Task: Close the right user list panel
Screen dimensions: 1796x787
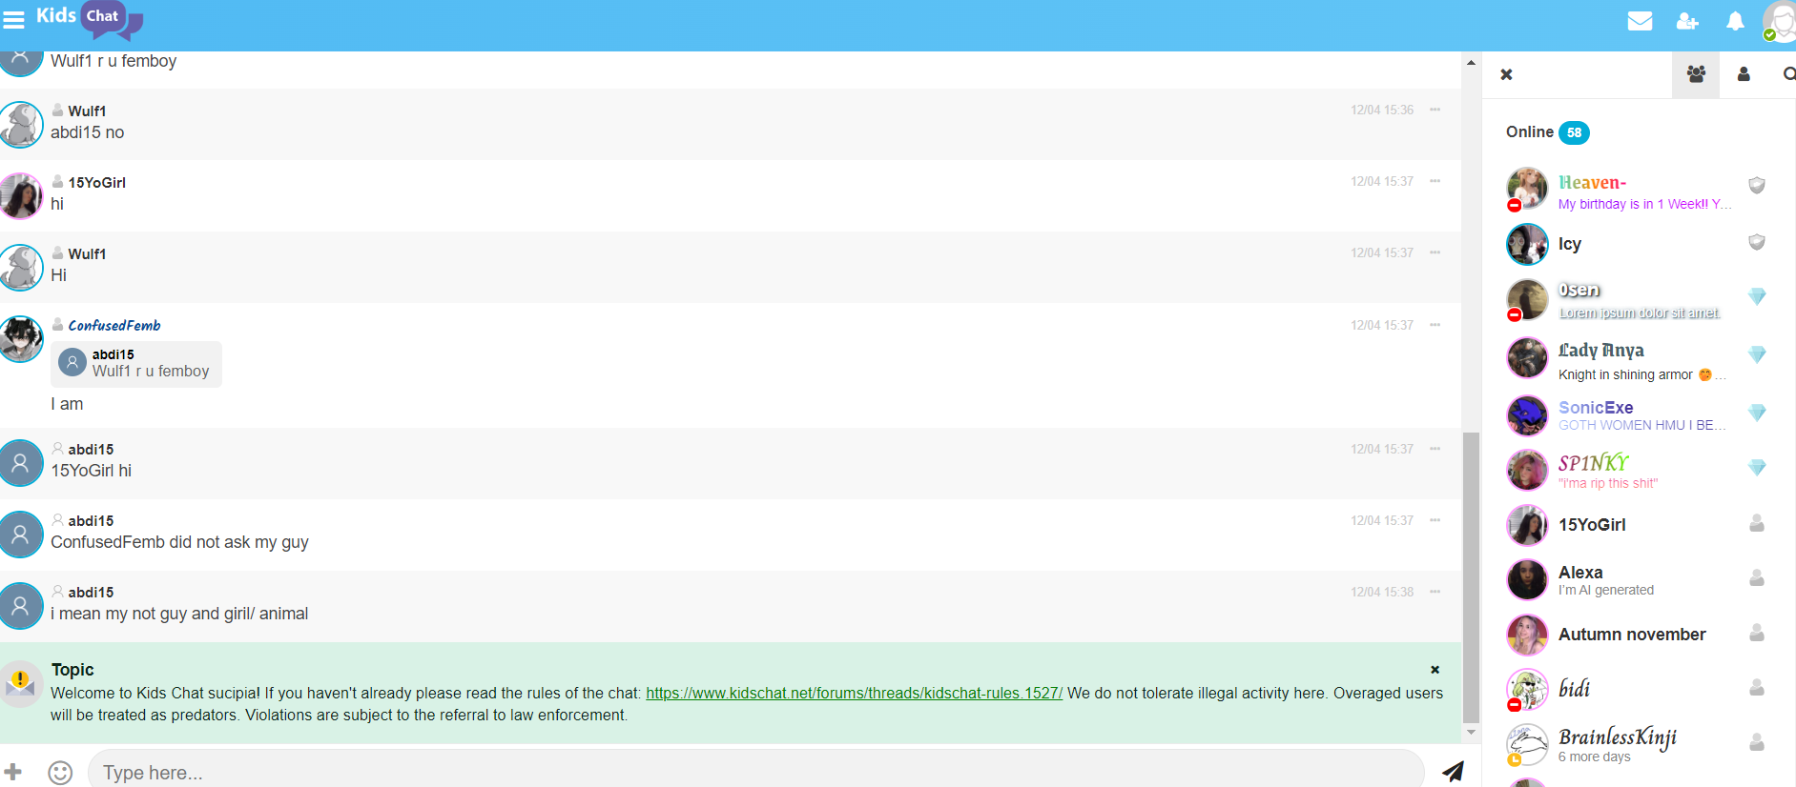Action: click(x=1506, y=74)
